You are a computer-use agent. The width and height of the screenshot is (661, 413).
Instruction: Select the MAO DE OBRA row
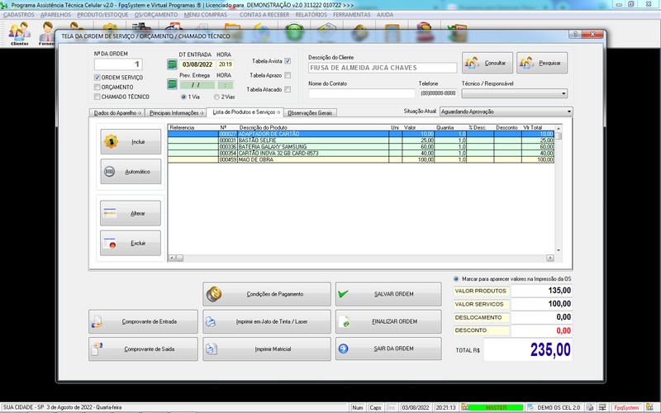(361, 159)
